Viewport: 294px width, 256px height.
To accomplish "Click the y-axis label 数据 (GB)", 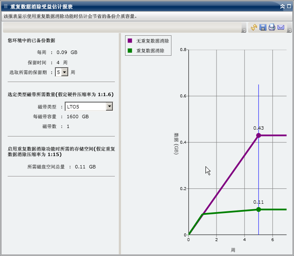I will [176, 144].
